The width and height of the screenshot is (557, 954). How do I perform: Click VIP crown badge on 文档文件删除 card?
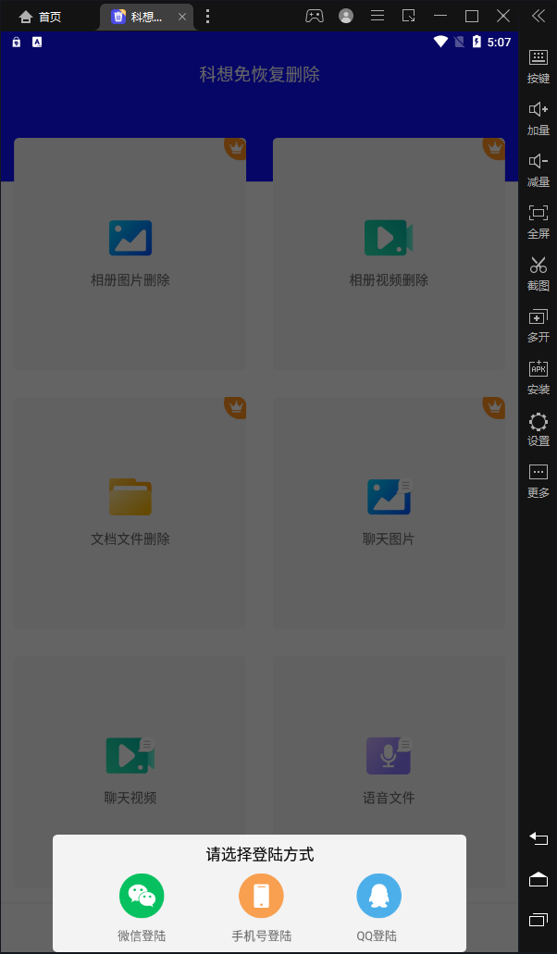(236, 407)
